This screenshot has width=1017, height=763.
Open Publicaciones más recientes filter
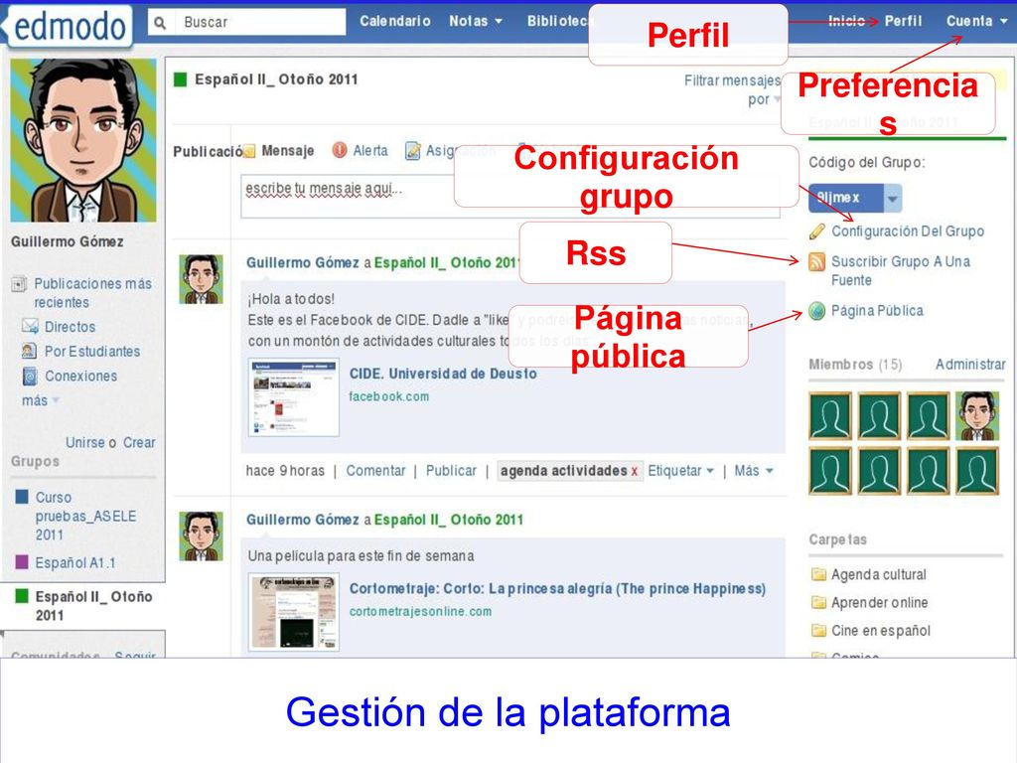(x=92, y=293)
